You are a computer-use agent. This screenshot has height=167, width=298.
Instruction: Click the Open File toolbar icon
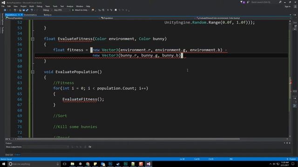pyautogui.click(x=20, y=10)
